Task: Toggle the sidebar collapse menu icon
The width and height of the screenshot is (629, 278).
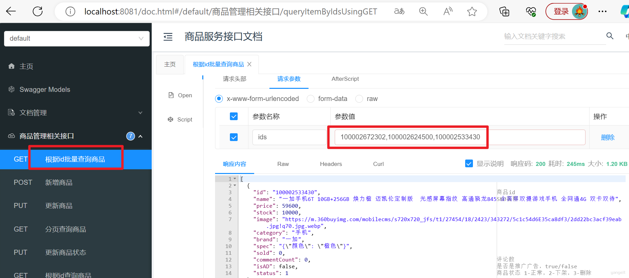Action: click(x=168, y=37)
